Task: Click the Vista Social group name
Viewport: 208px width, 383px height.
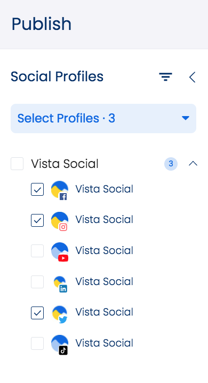Action: click(x=65, y=164)
